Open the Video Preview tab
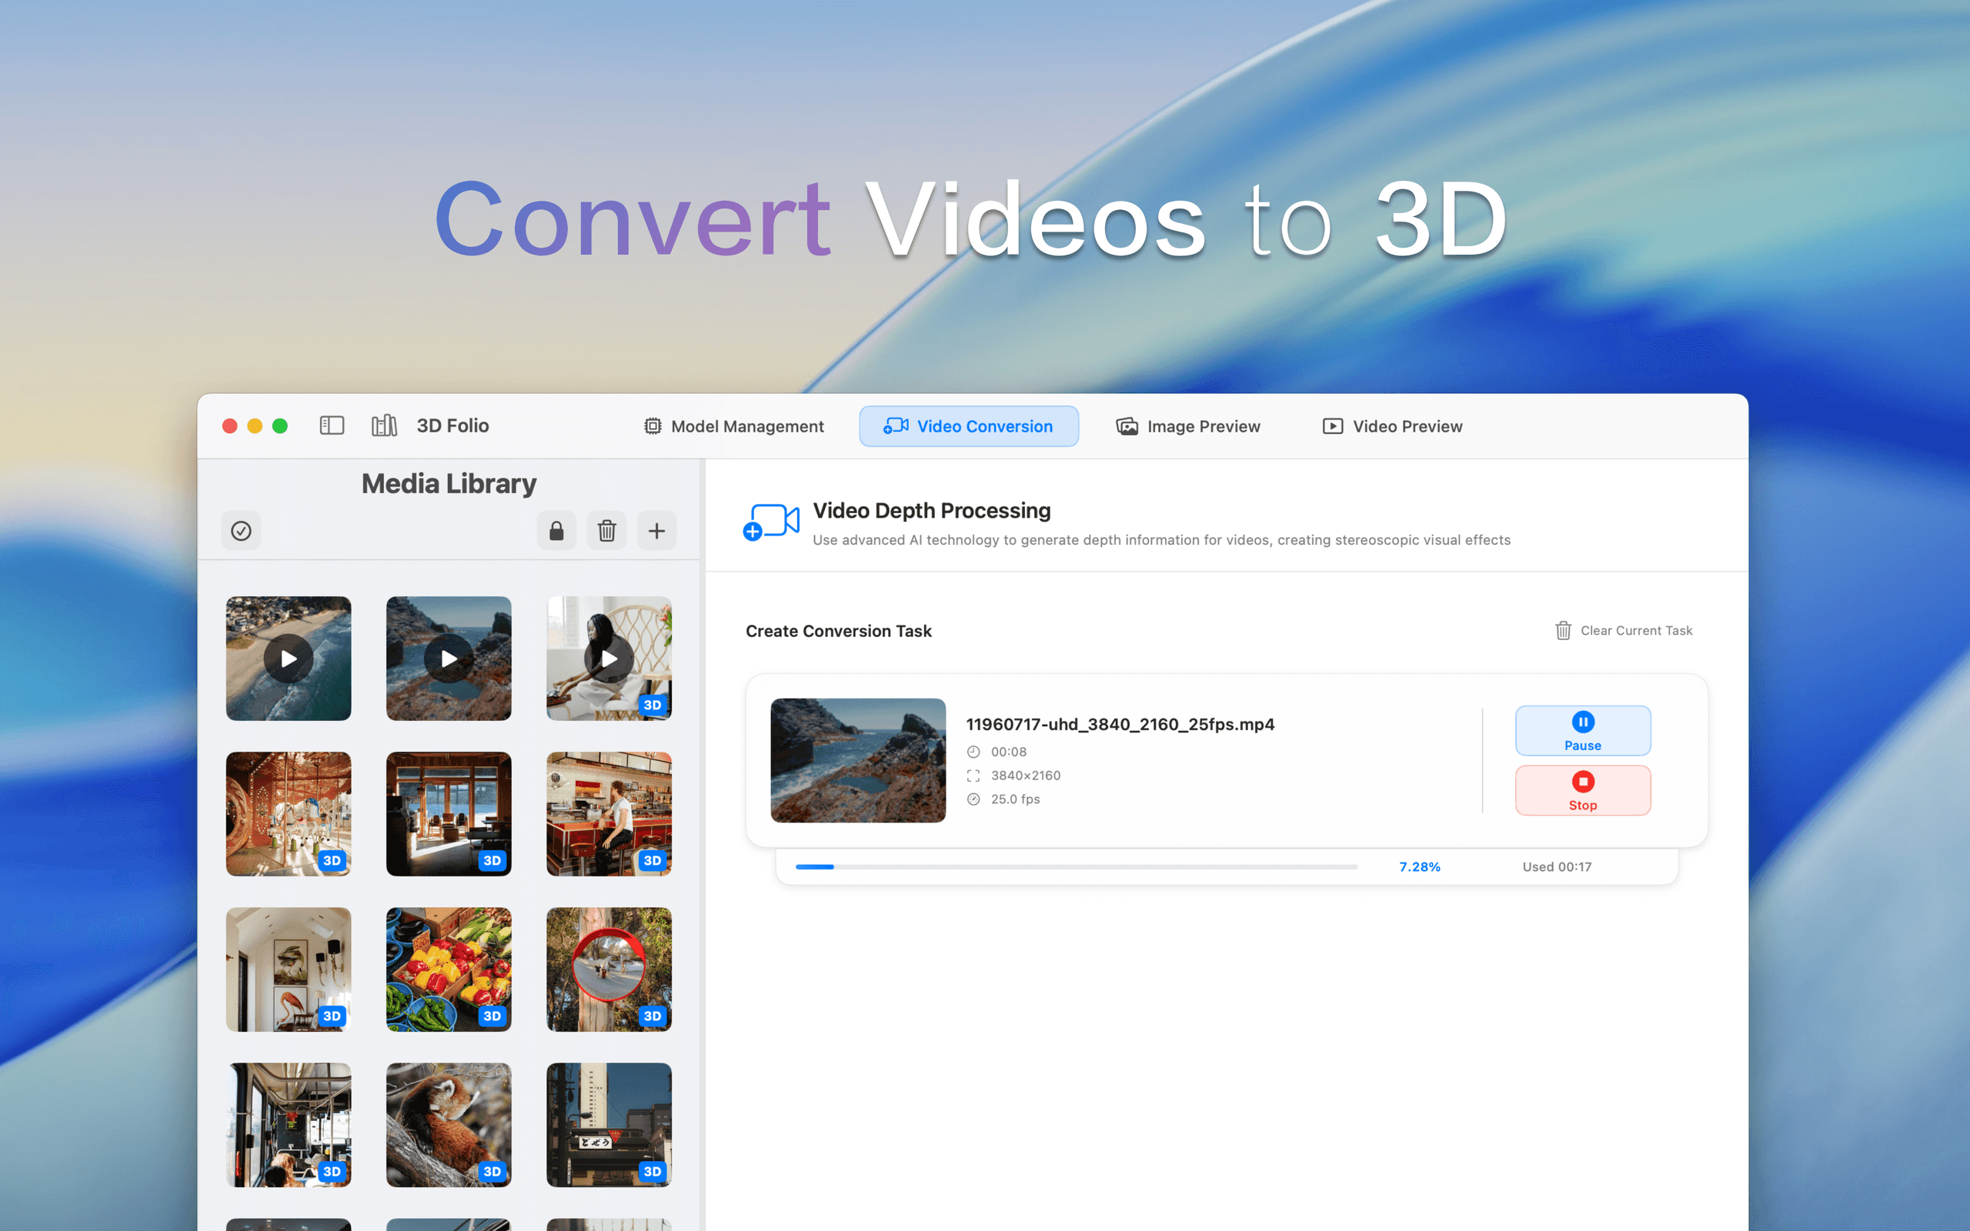 click(x=1392, y=426)
